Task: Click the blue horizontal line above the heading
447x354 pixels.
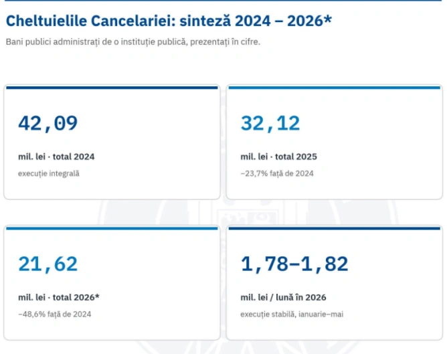Action: click(x=223, y=1)
